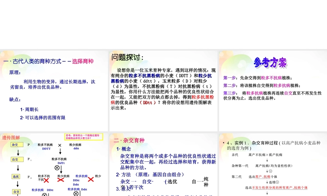The height and width of the screenshot is (196, 327).
Task: Open the 二·杂交育种 slide thumbnail
Action: coord(163,165)
